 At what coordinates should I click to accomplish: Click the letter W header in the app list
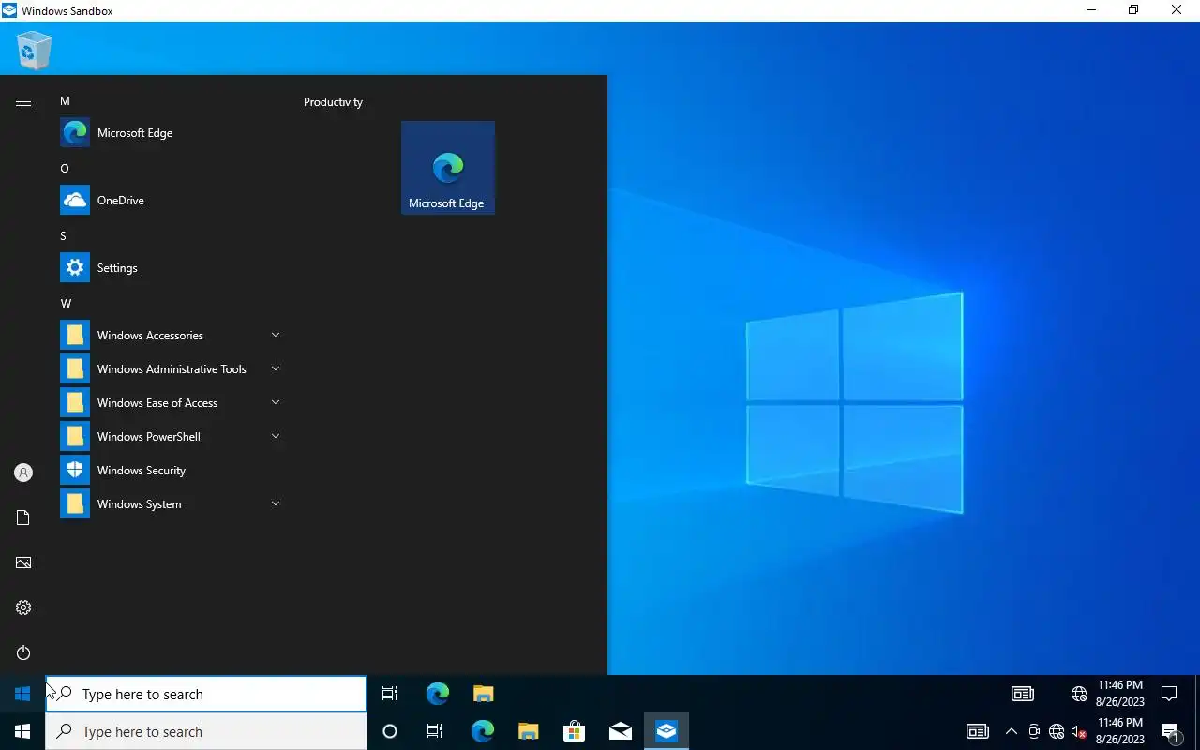coord(66,304)
